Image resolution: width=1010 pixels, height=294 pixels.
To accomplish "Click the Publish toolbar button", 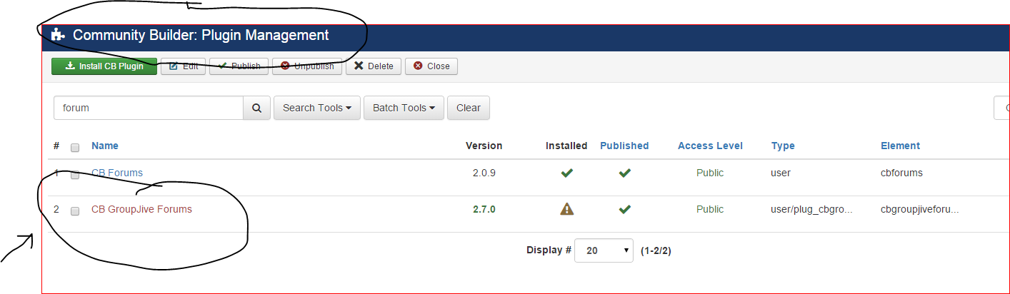I will [x=239, y=66].
